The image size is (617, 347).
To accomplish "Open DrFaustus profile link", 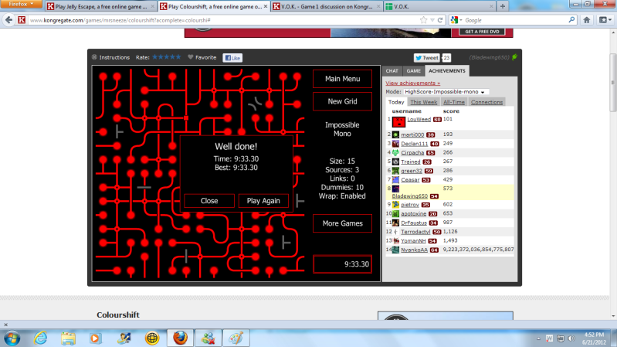I will pos(414,223).
